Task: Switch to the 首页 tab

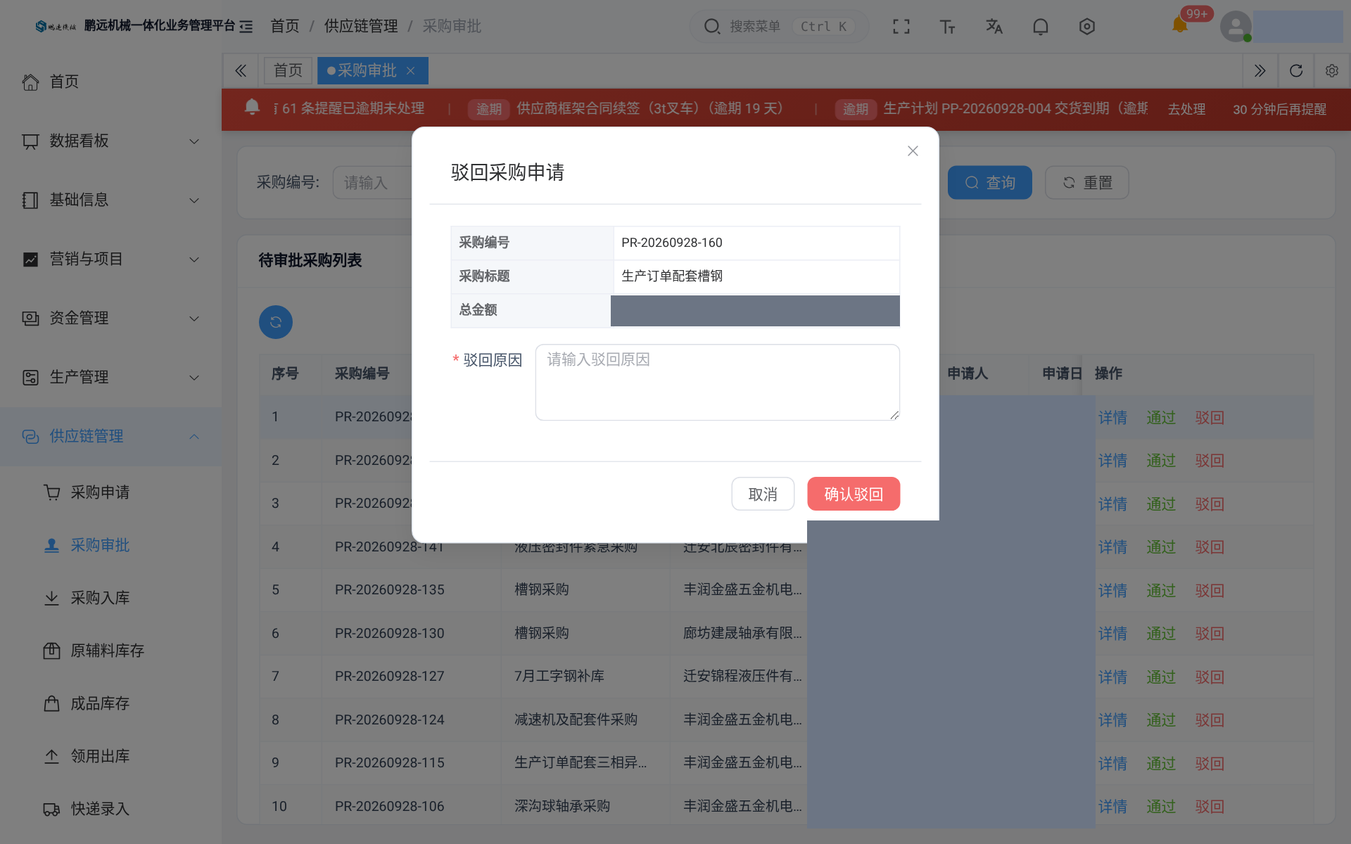Action: click(288, 70)
